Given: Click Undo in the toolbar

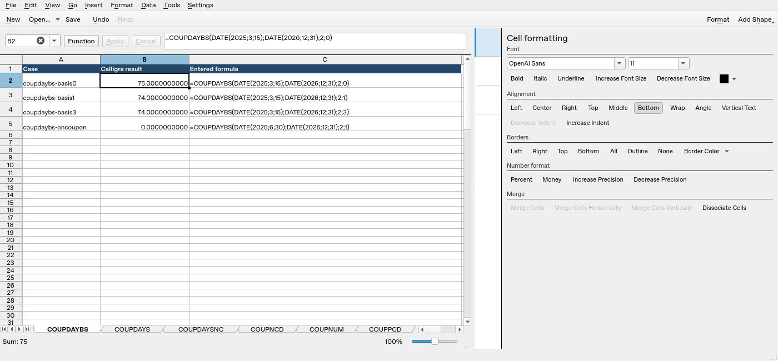Looking at the screenshot, I should click(101, 19).
